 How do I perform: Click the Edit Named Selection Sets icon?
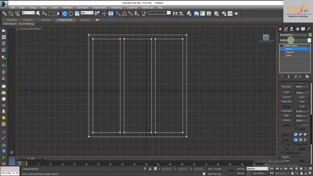144,14
